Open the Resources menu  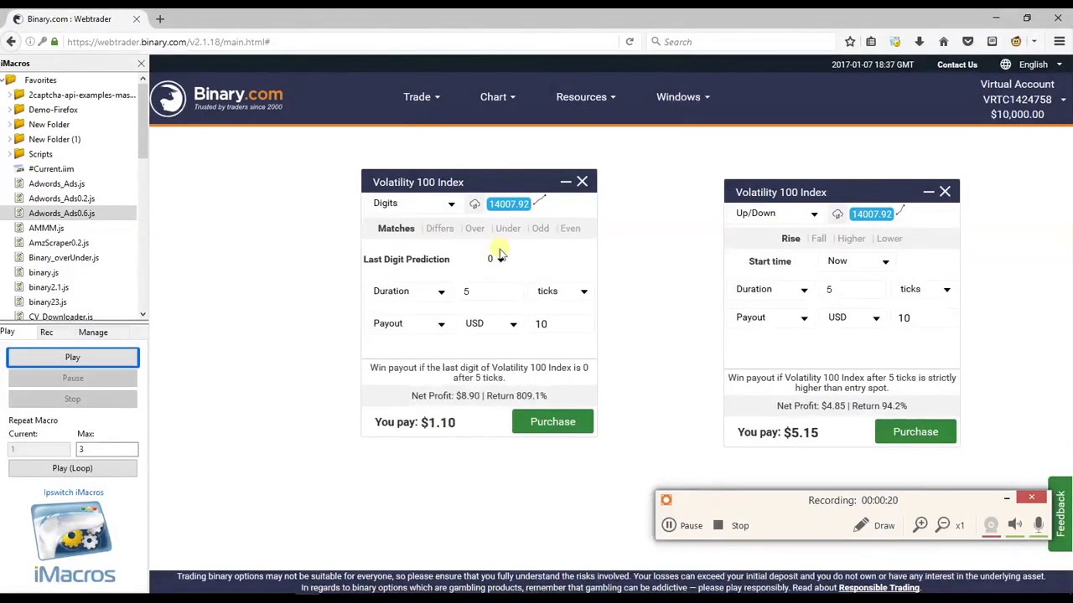coord(586,97)
